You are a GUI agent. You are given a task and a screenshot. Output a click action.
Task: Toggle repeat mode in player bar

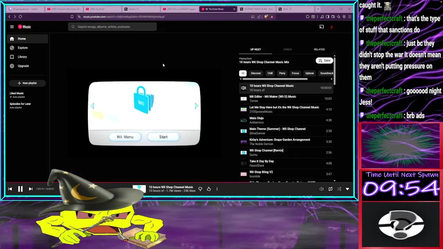coord(330,189)
